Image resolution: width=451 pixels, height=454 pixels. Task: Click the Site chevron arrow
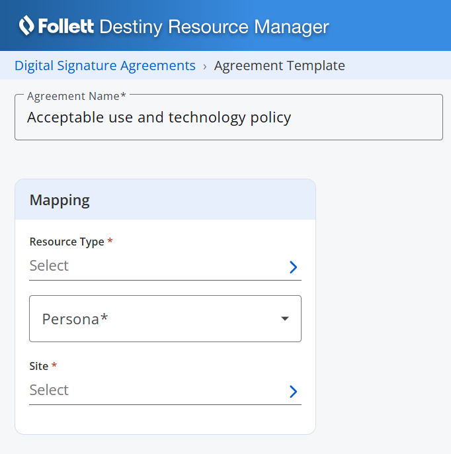click(293, 392)
